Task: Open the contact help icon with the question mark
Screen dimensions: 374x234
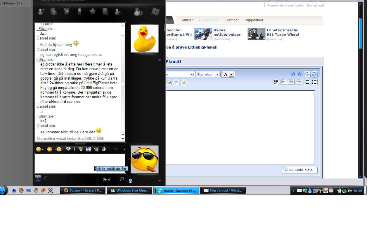Action: 138,12
